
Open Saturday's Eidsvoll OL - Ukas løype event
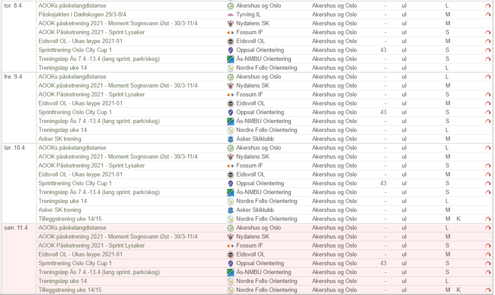coord(80,175)
